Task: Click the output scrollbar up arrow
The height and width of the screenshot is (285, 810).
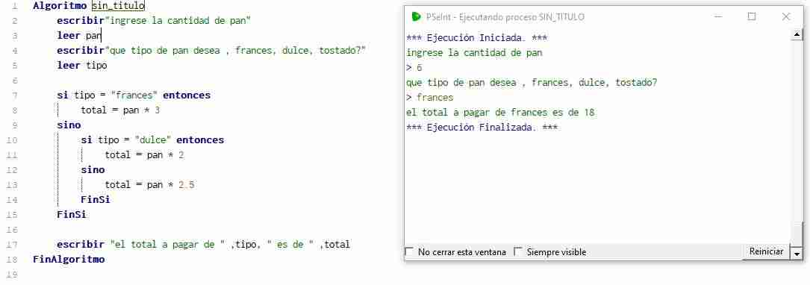Action: pos(797,34)
